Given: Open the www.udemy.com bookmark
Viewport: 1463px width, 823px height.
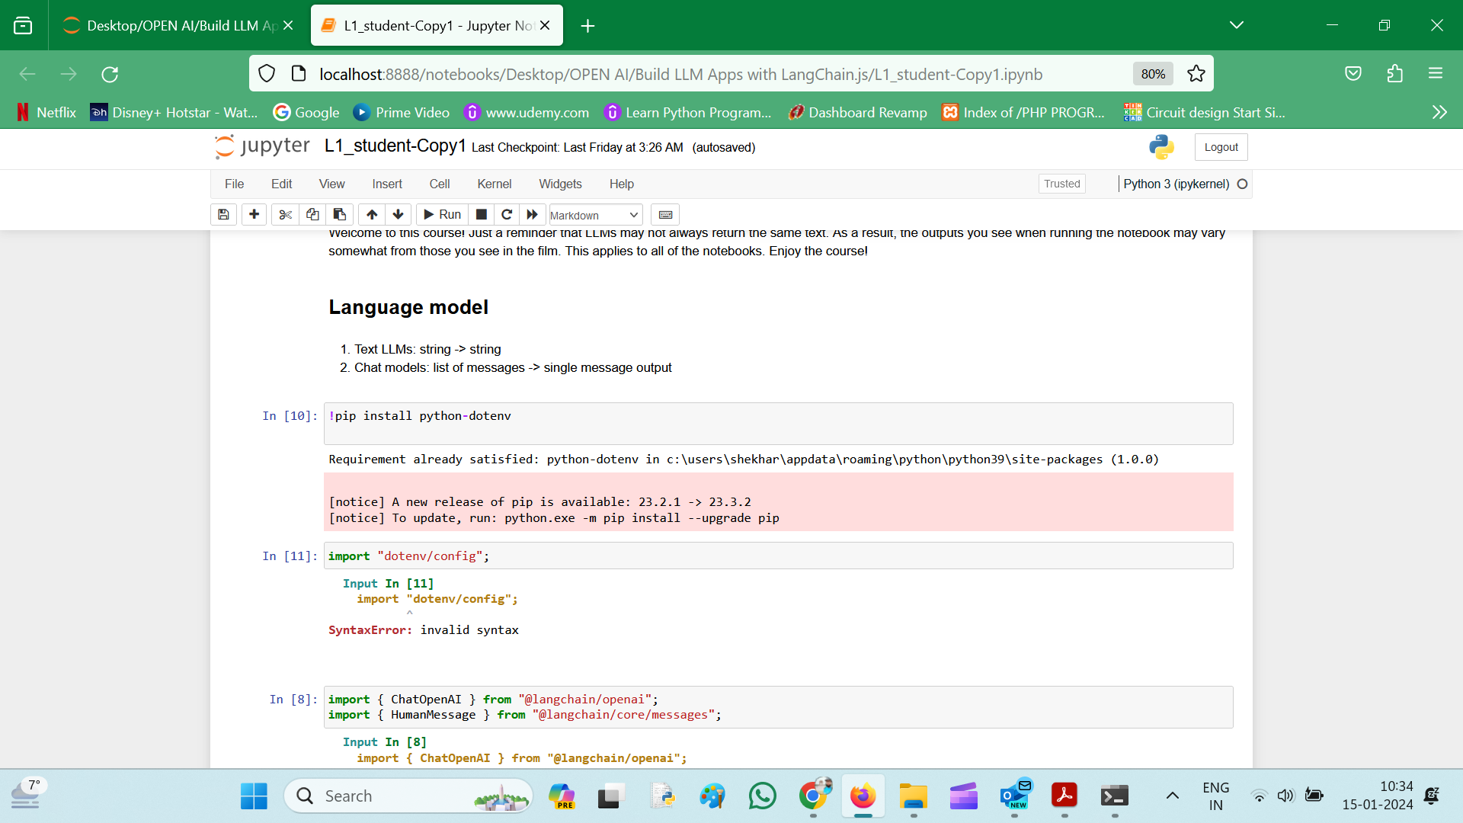Looking at the screenshot, I should [527, 112].
